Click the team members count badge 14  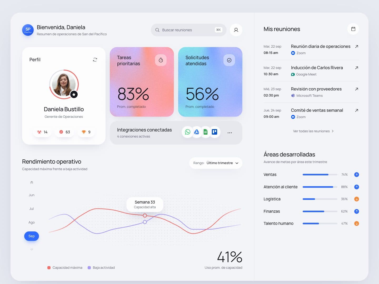coord(42,132)
